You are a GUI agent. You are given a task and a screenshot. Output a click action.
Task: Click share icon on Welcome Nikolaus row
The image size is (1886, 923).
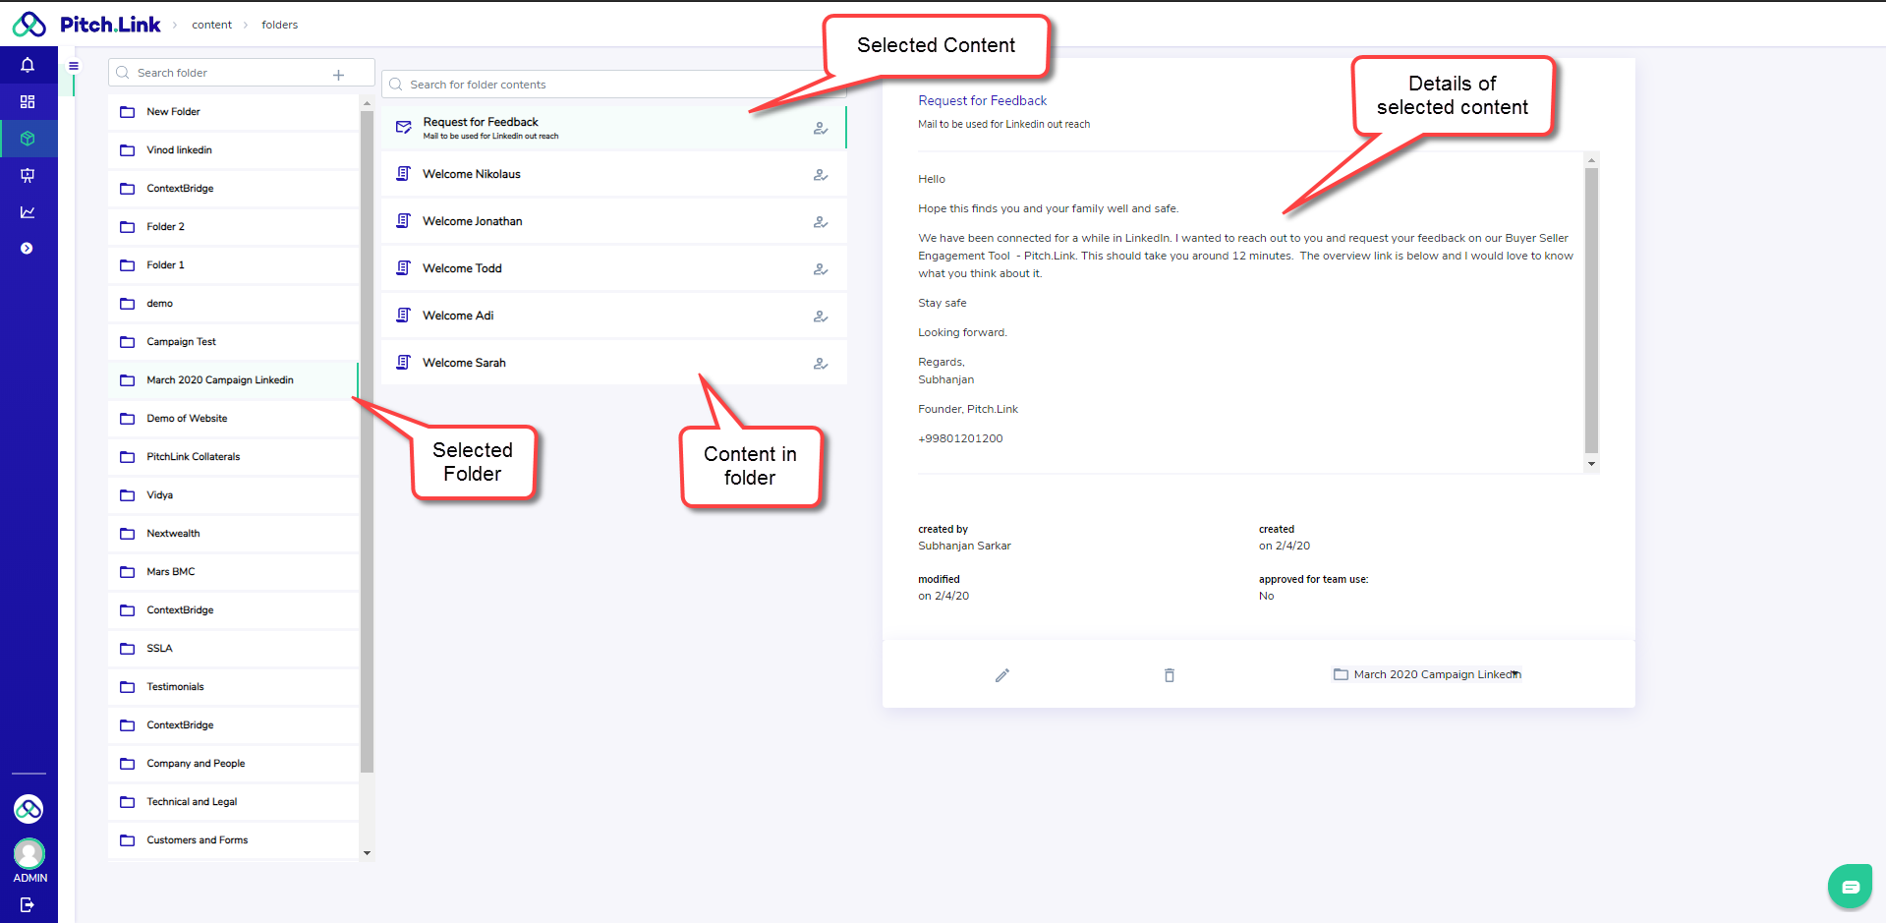821,175
